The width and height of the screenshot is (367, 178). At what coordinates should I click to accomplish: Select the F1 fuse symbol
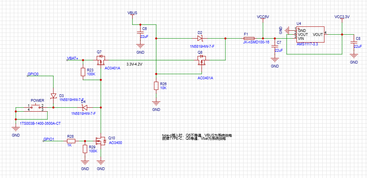[x=249, y=38]
